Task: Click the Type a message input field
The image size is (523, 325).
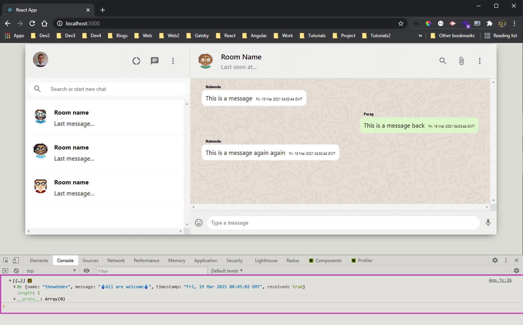Action: (x=343, y=223)
